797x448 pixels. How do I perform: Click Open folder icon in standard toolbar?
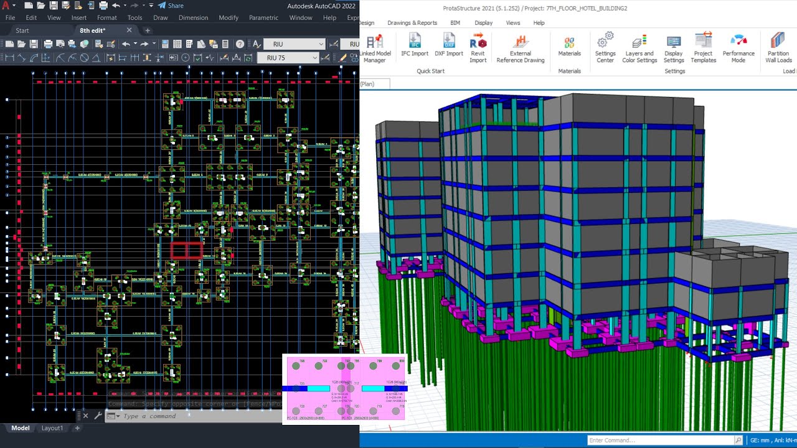tap(21, 44)
